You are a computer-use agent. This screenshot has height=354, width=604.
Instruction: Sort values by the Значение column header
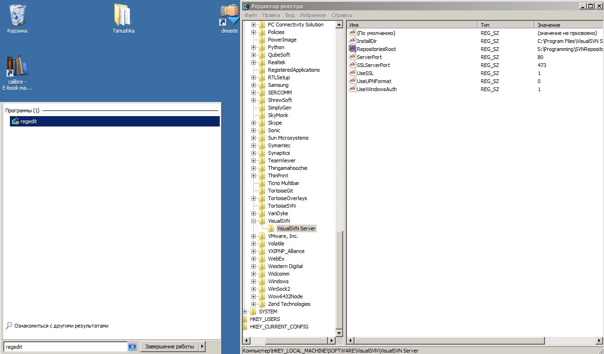(569, 25)
